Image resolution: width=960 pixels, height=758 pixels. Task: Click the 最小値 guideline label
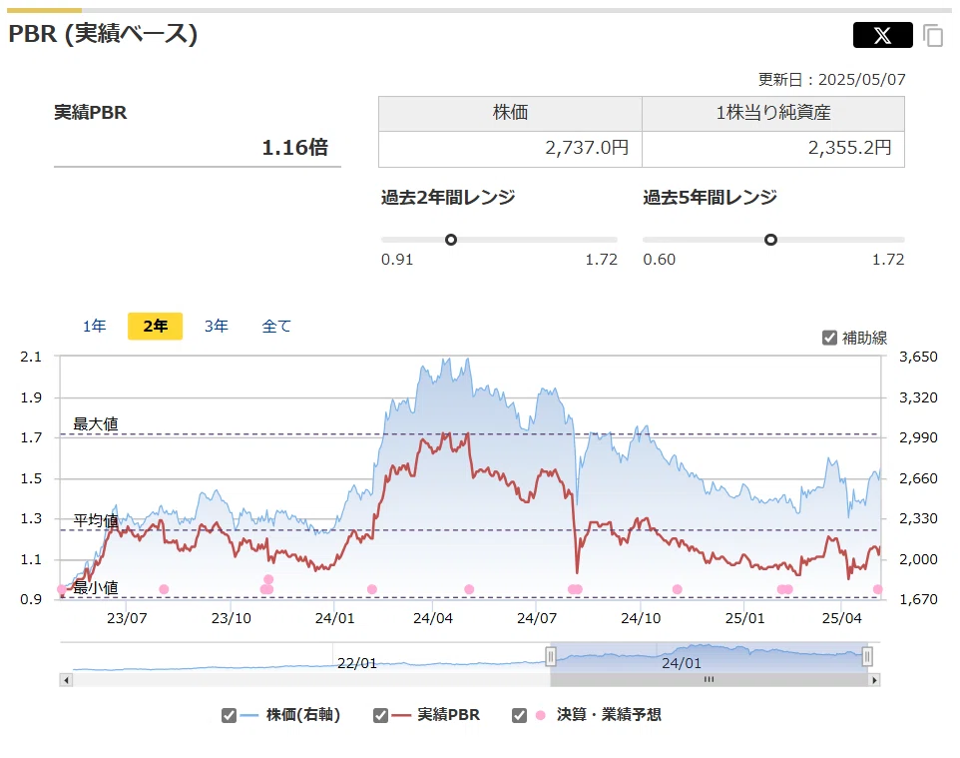click(x=96, y=588)
